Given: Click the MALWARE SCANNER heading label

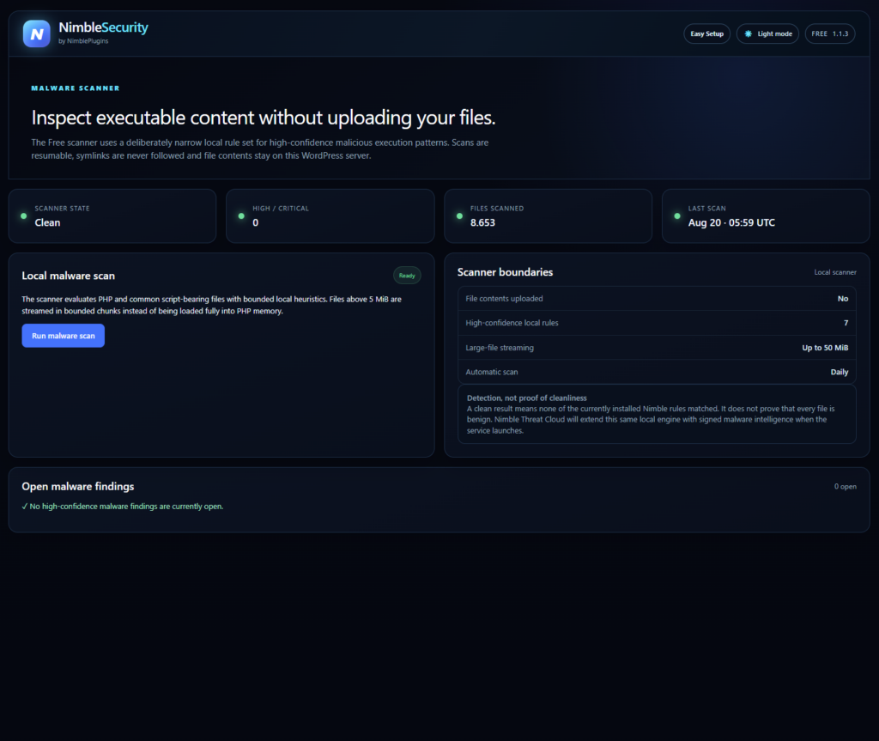Looking at the screenshot, I should click(76, 88).
